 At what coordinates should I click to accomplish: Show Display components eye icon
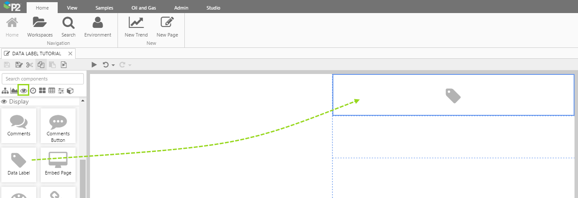[x=24, y=91]
